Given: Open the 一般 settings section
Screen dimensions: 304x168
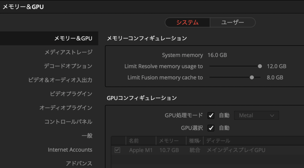Looking at the screenshot, I should coord(87,136).
